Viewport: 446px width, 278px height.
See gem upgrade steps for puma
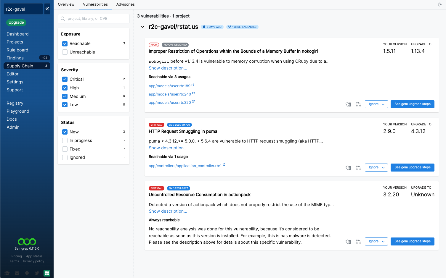412,167
